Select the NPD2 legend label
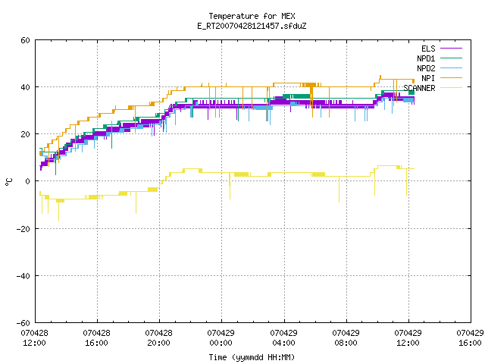Screen dimensions: 485x364 [426, 68]
